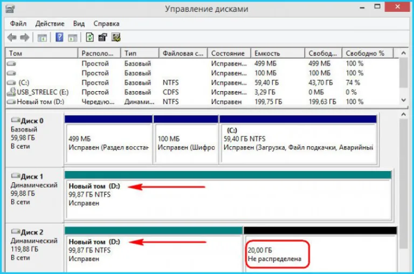Click the USB_STRELEC (E:) disc icon
The image size is (414, 274).
pos(11,92)
